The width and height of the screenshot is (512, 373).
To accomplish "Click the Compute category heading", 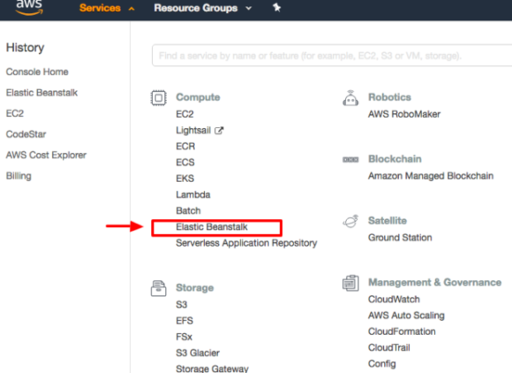I will pyautogui.click(x=198, y=97).
